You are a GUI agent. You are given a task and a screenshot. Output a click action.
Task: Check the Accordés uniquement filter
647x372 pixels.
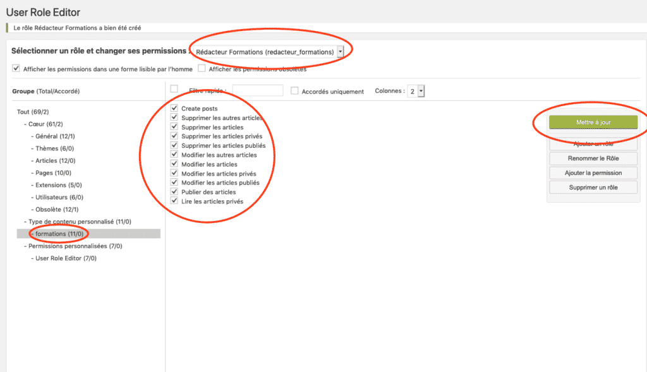point(294,90)
